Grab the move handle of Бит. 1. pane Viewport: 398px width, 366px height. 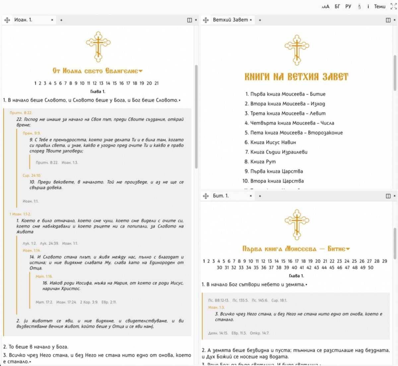[x=206, y=196]
